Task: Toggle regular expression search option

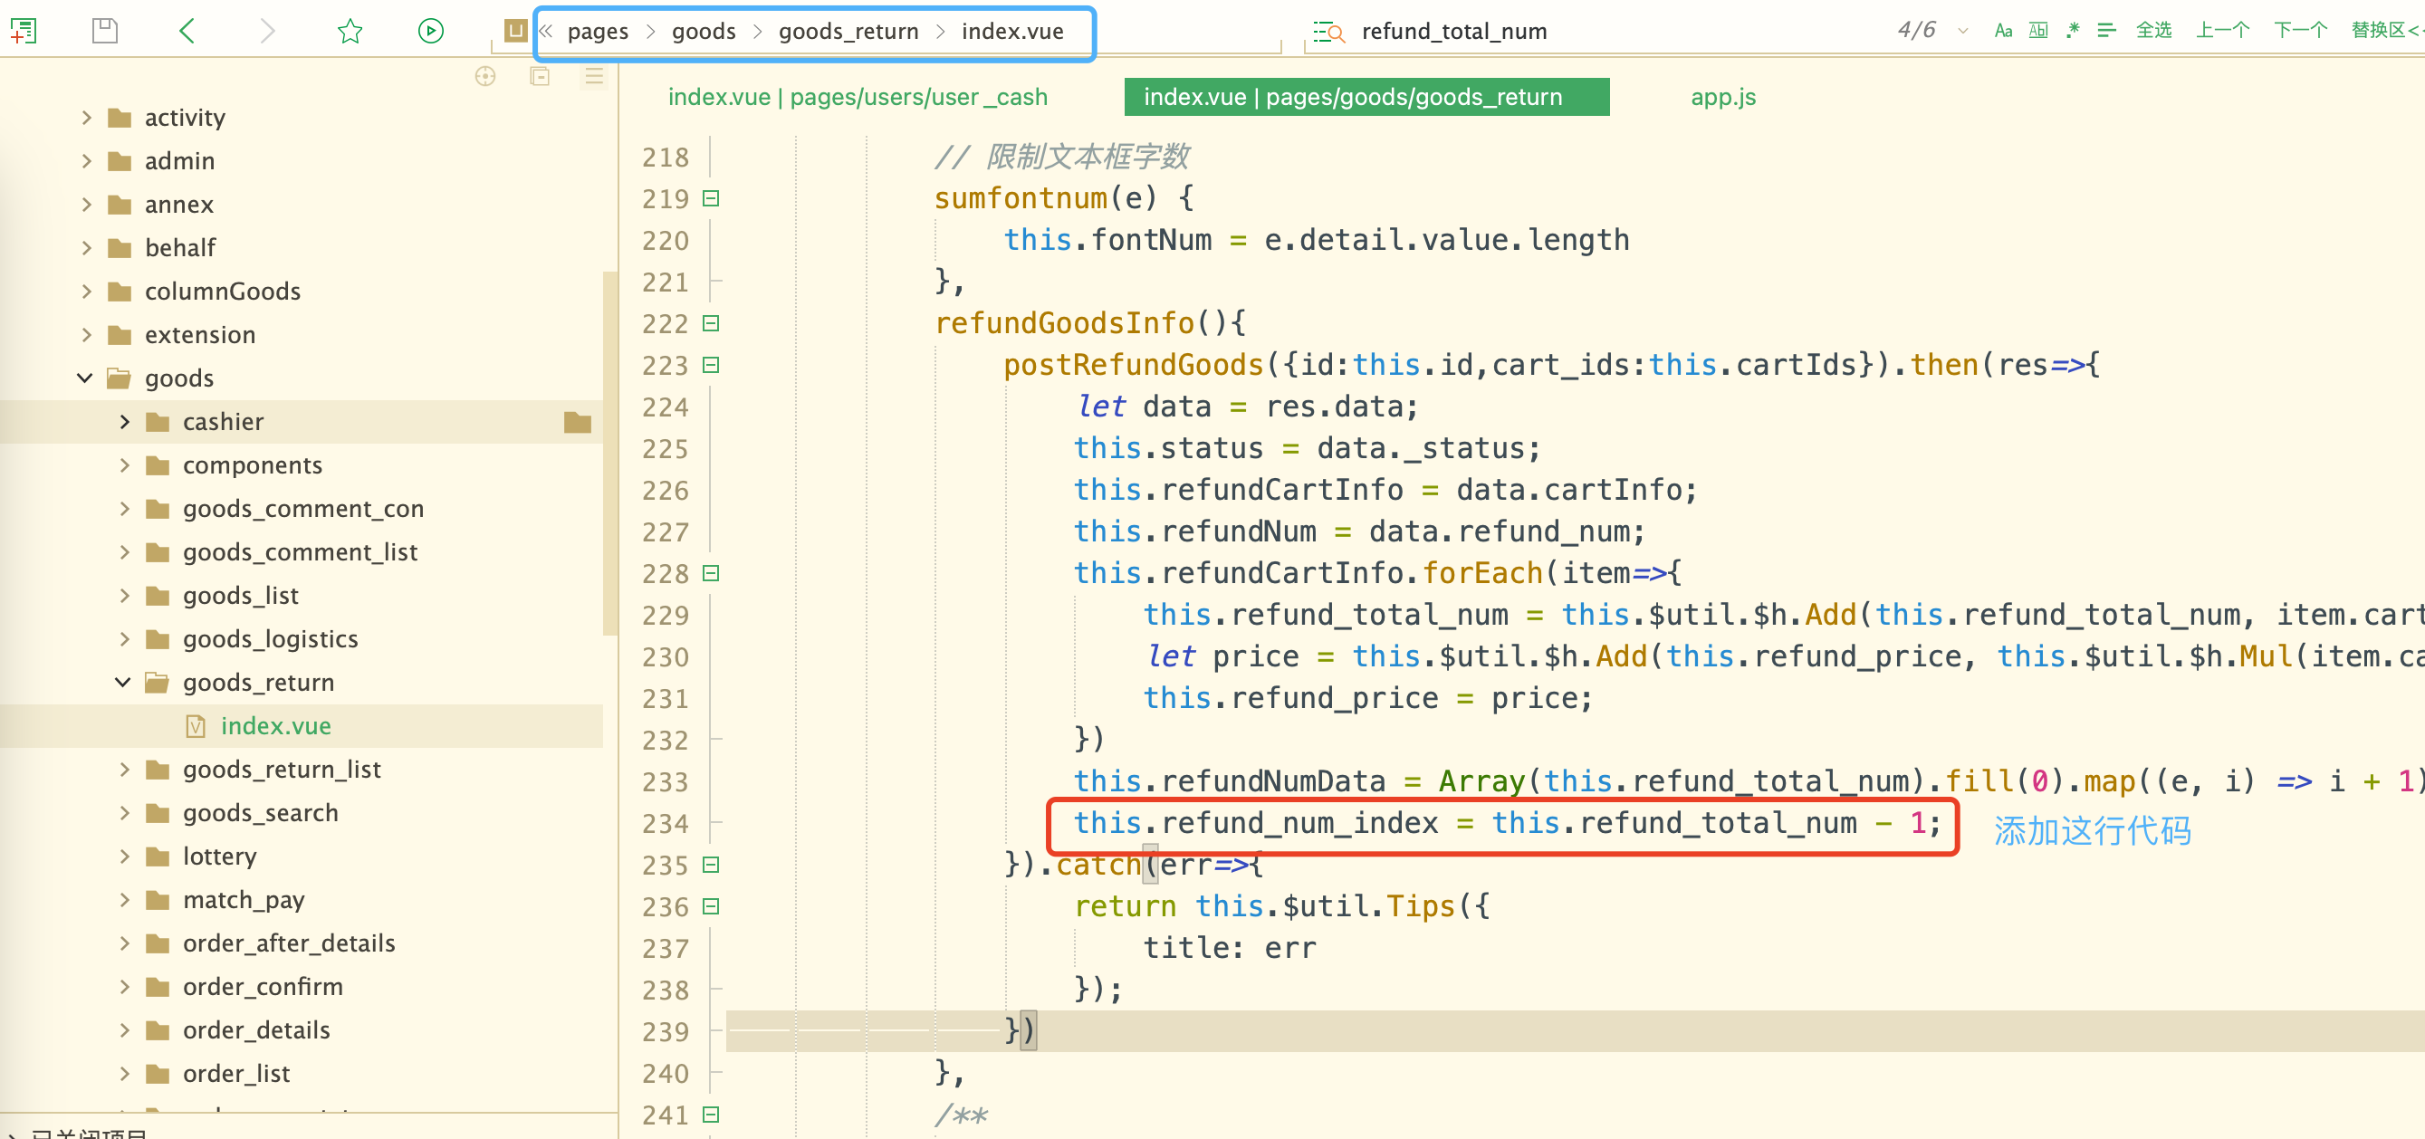Action: click(x=2072, y=31)
